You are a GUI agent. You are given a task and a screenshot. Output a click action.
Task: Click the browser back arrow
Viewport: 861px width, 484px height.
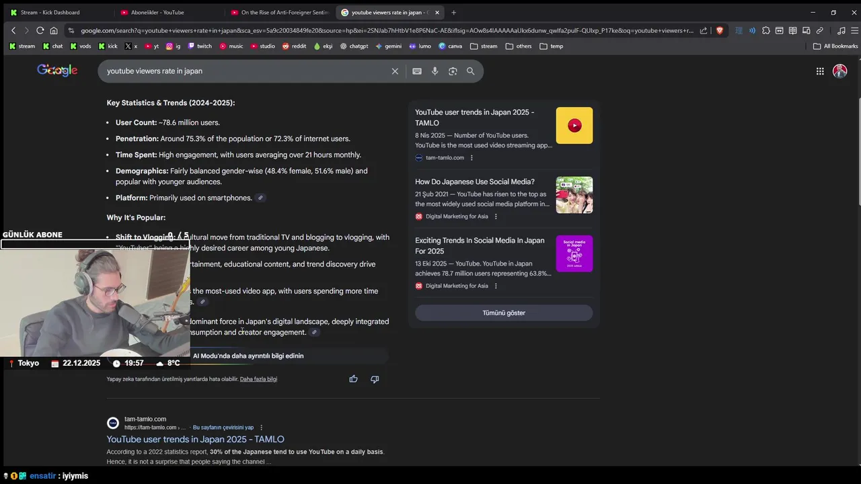(x=13, y=30)
